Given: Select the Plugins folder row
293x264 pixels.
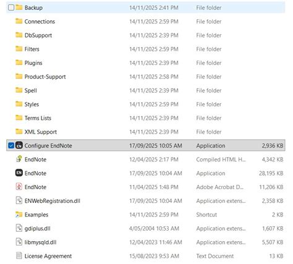Looking at the screenshot, I should click(146, 63).
